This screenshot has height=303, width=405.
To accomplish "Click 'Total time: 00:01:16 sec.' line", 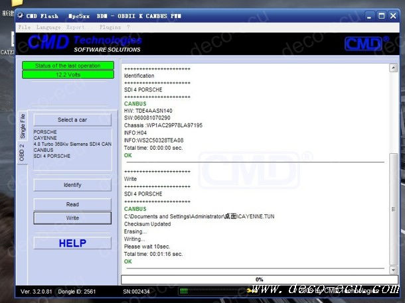I will (153, 254).
